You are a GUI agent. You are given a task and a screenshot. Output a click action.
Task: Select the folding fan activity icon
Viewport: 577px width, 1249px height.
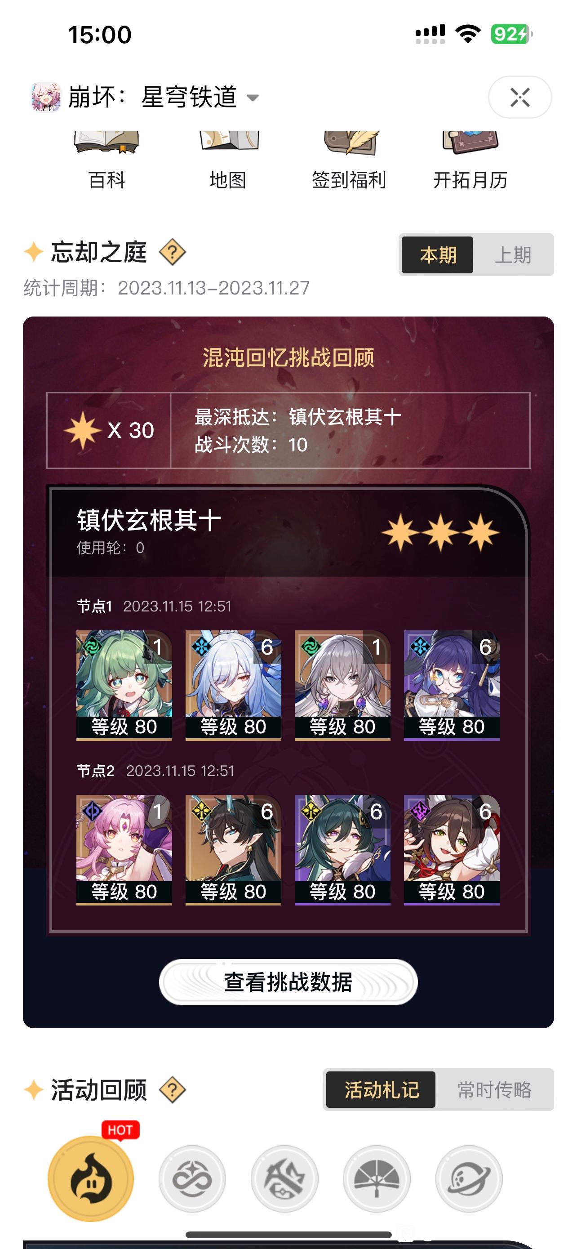click(x=377, y=1178)
